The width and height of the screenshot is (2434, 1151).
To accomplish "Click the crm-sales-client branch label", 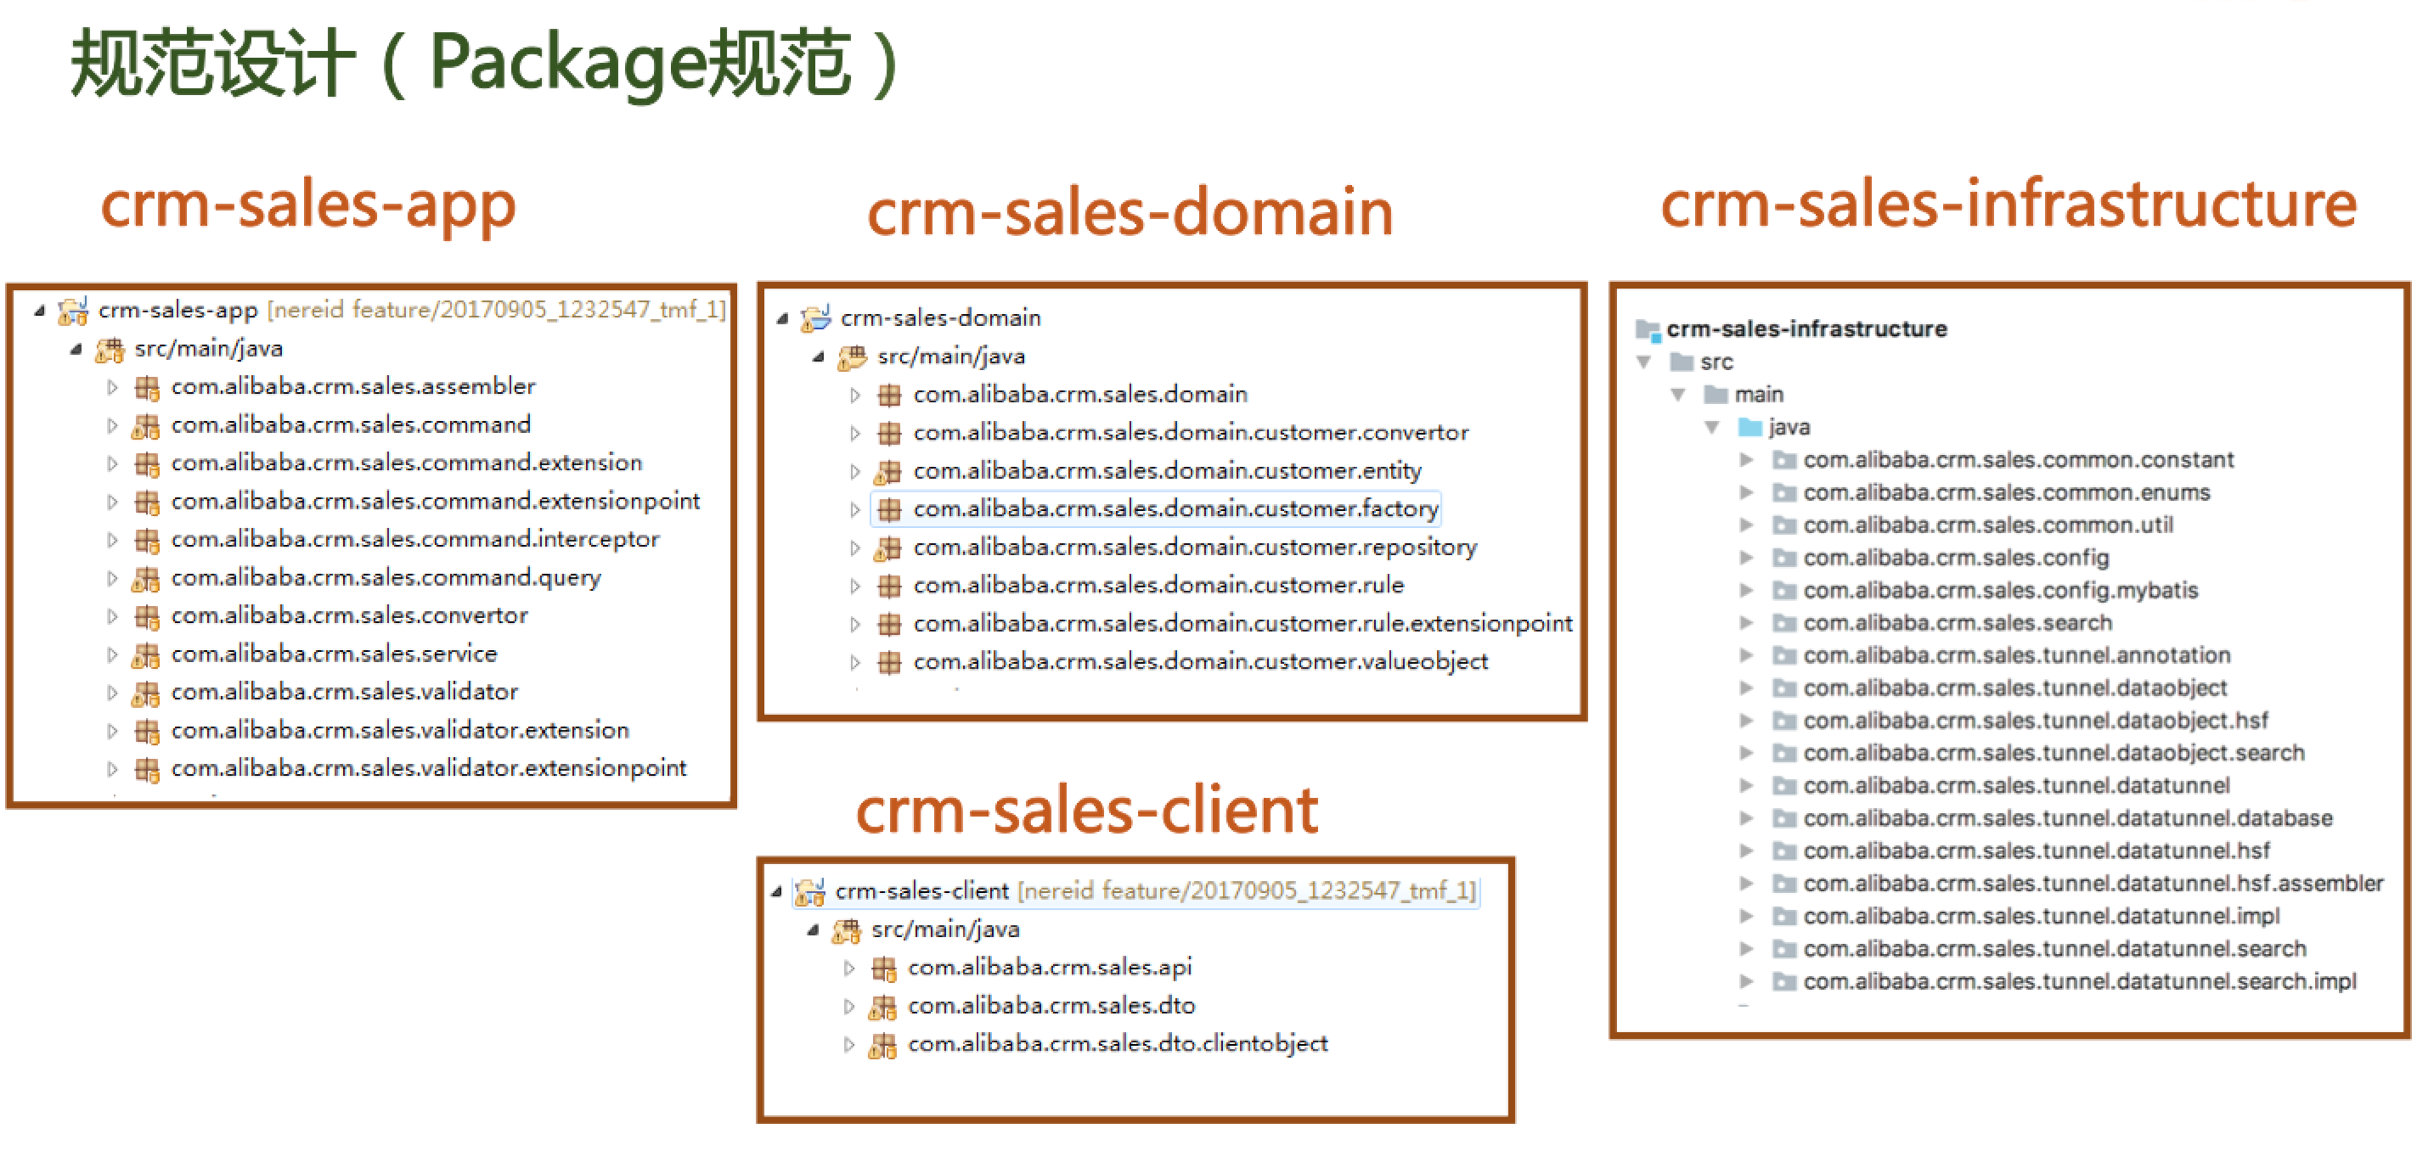I will pos(1246,891).
